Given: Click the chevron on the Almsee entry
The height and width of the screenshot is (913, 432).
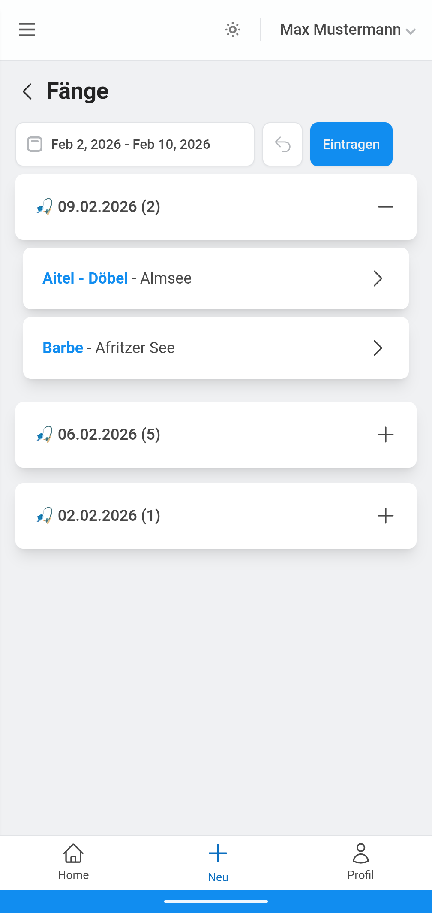Looking at the screenshot, I should tap(378, 278).
